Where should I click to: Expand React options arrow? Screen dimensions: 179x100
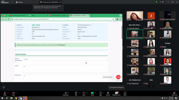point(87,93)
